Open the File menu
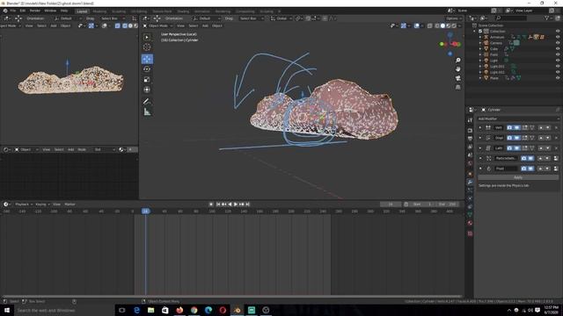This screenshot has height=316, width=563. [x=13, y=11]
